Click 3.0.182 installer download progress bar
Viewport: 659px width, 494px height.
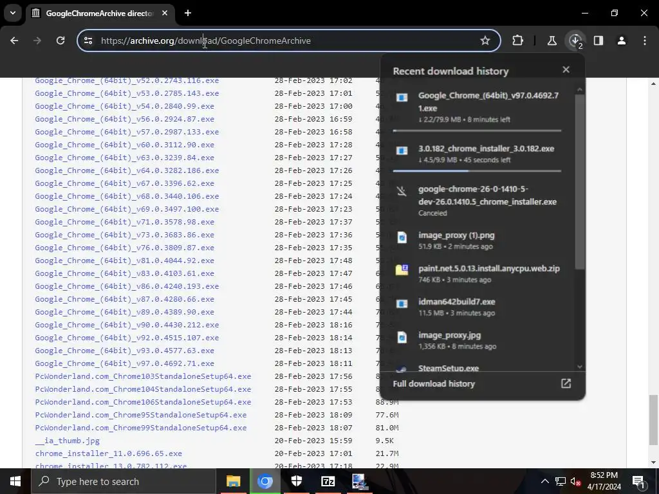click(477, 171)
